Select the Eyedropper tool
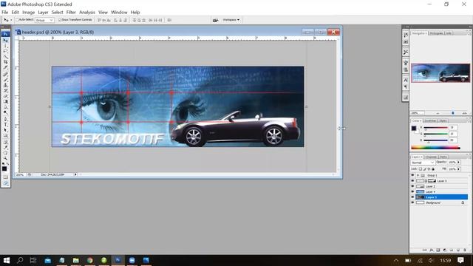The height and width of the screenshot is (266, 473). pyautogui.click(x=5, y=147)
